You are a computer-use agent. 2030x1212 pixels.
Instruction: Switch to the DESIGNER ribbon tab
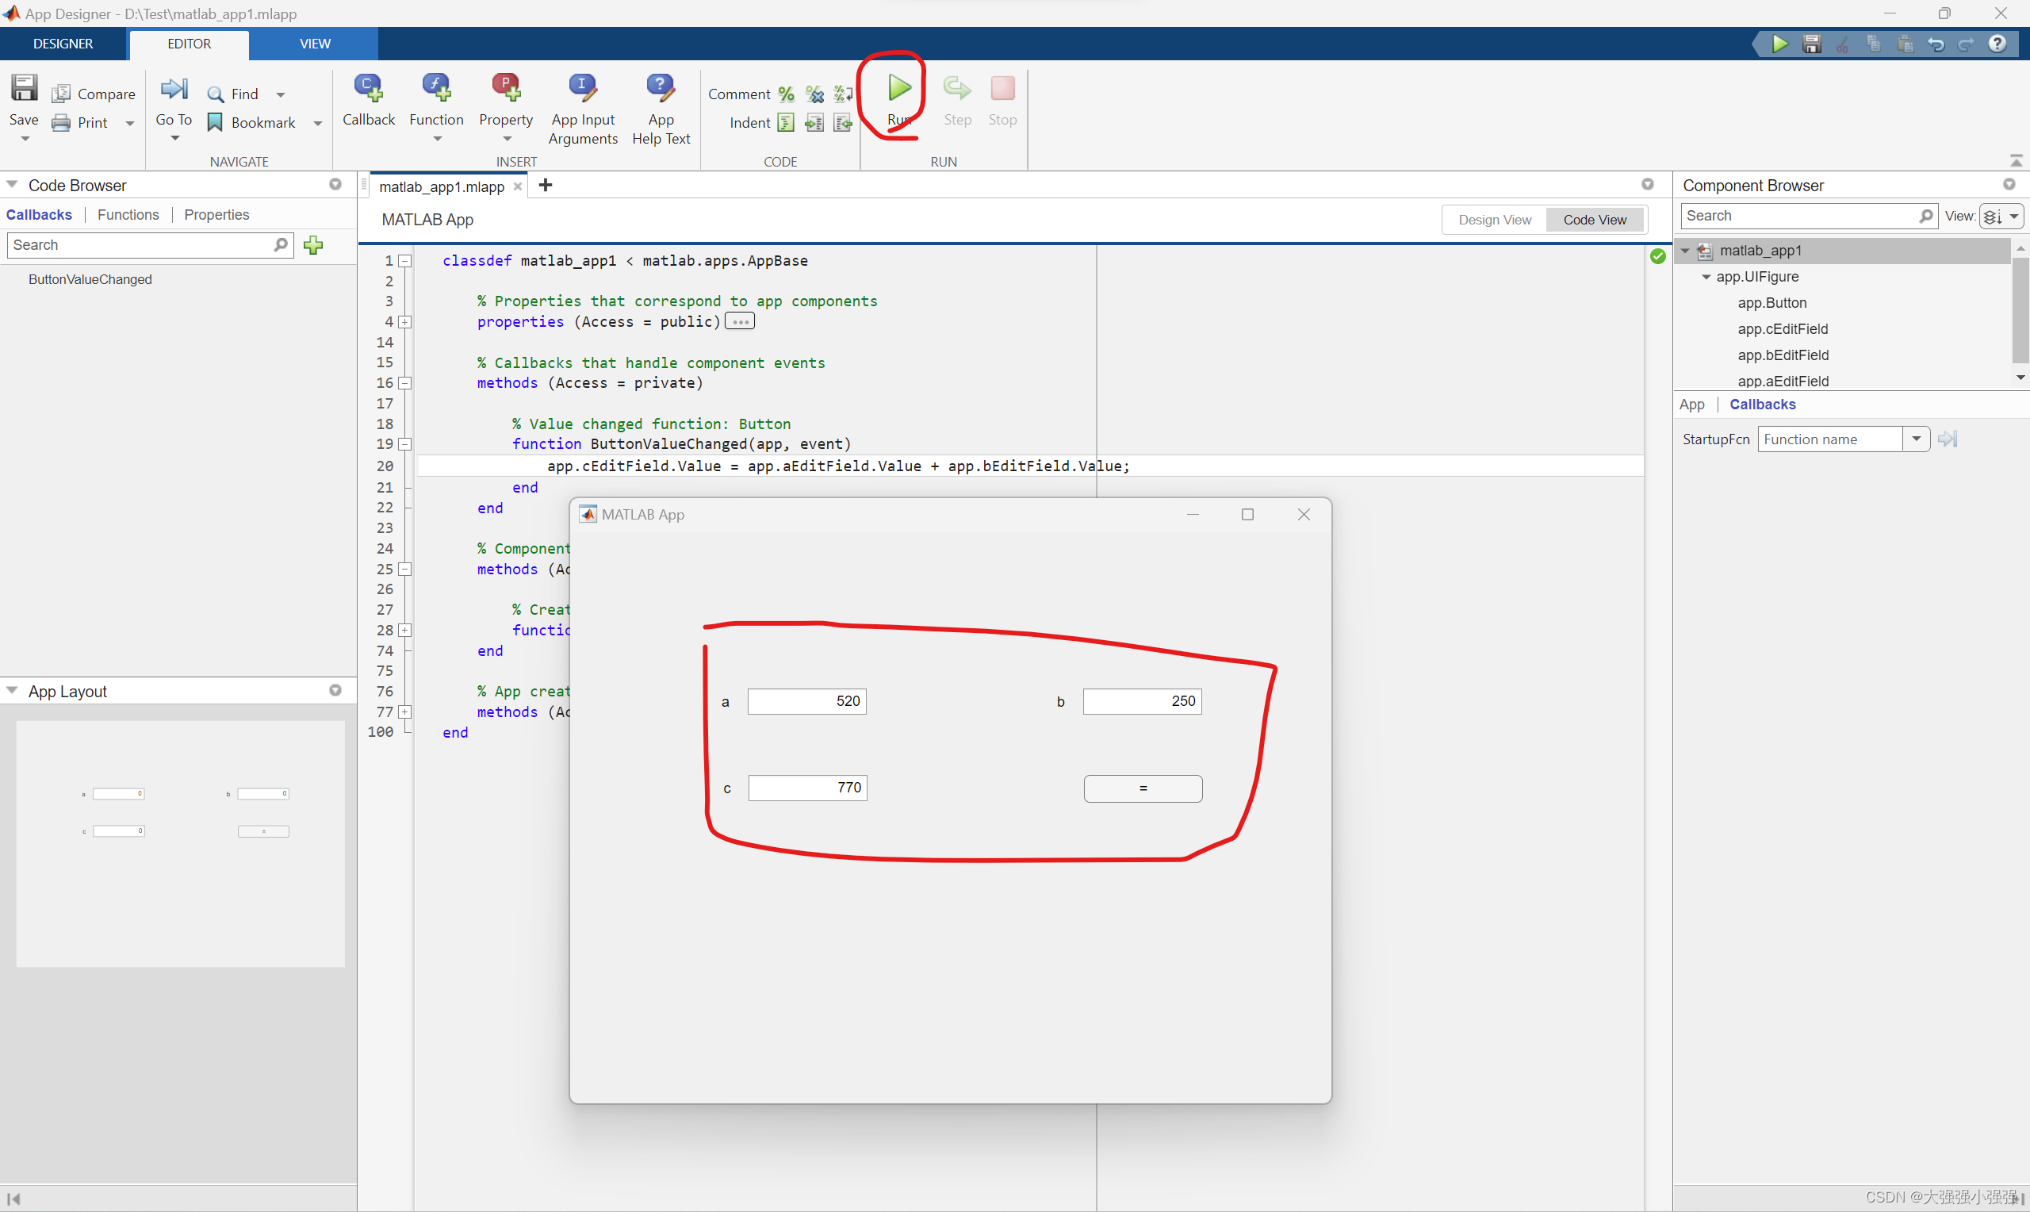point(63,44)
